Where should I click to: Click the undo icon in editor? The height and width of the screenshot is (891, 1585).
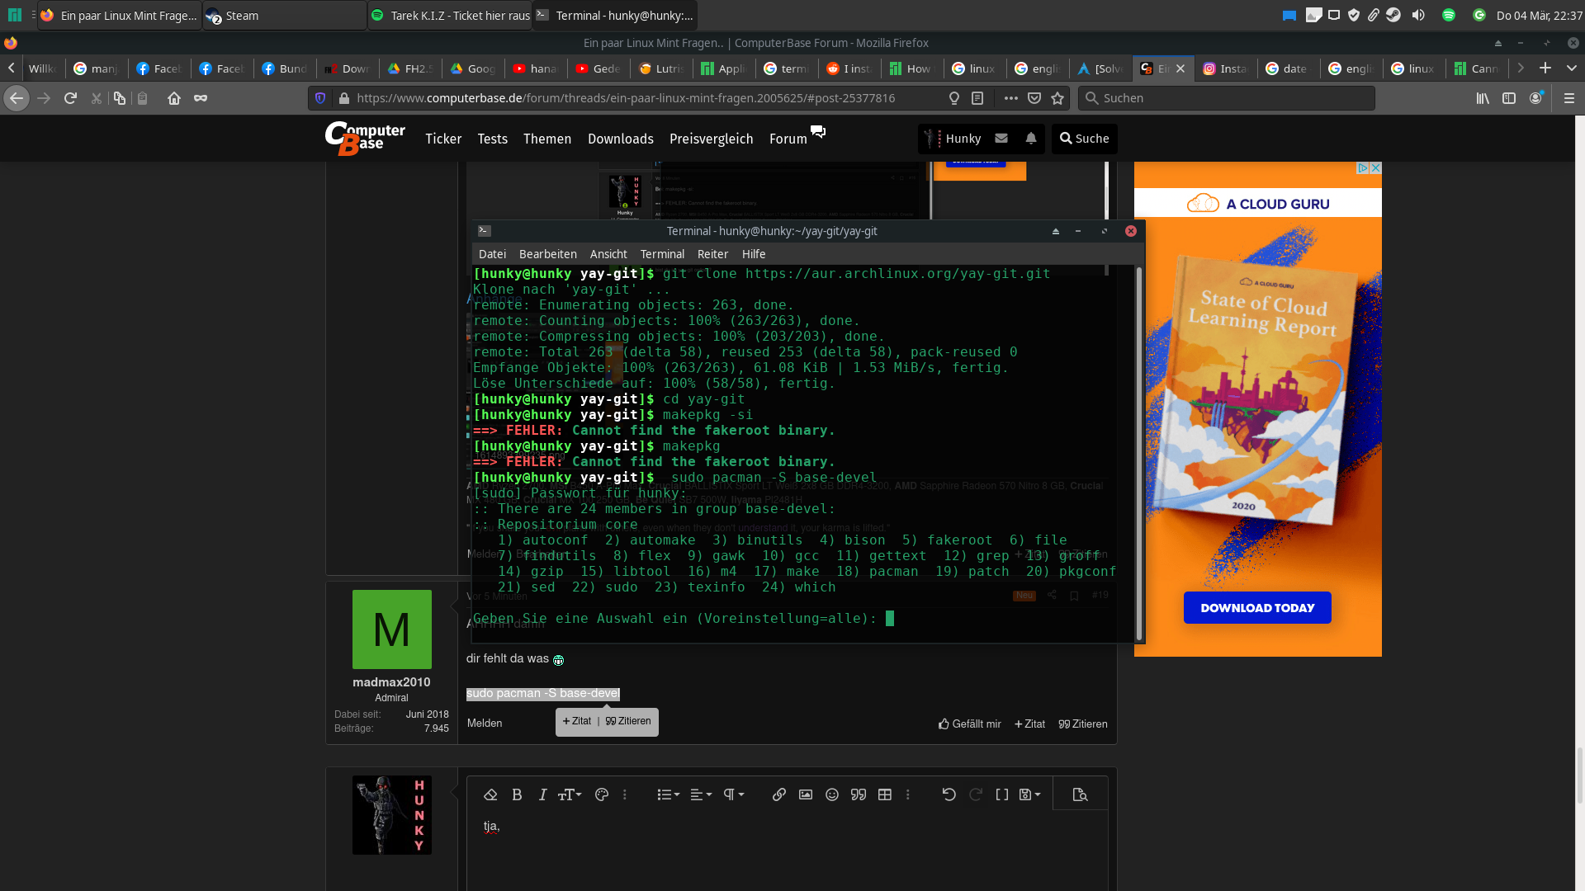pos(949,794)
